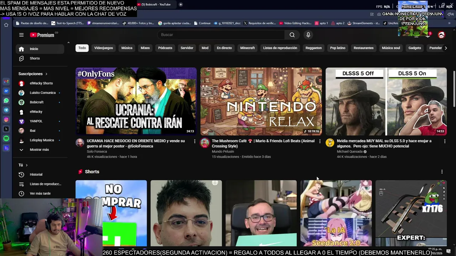This screenshot has width=456, height=256.
Task: Open Leloplay Musica subscription
Action: (x=40, y=140)
